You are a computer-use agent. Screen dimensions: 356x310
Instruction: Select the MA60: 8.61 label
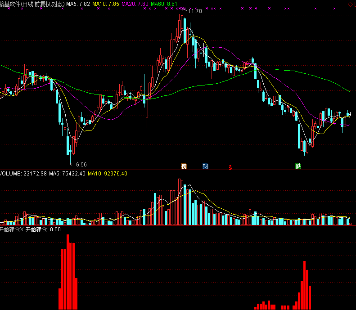click(164, 4)
